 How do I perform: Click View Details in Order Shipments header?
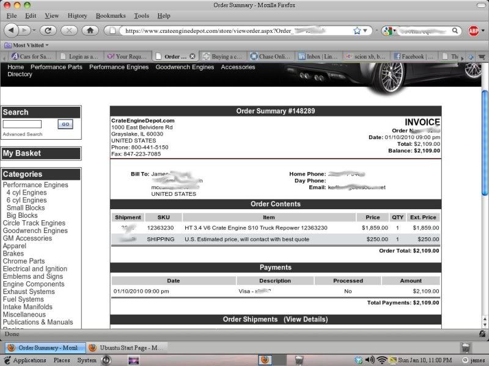[306, 319]
